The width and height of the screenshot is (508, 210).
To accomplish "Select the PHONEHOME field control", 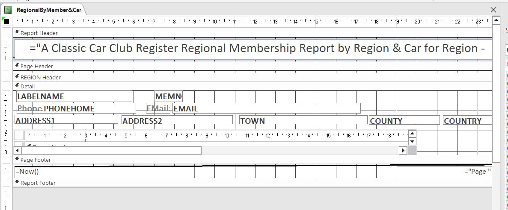I will (x=89, y=108).
